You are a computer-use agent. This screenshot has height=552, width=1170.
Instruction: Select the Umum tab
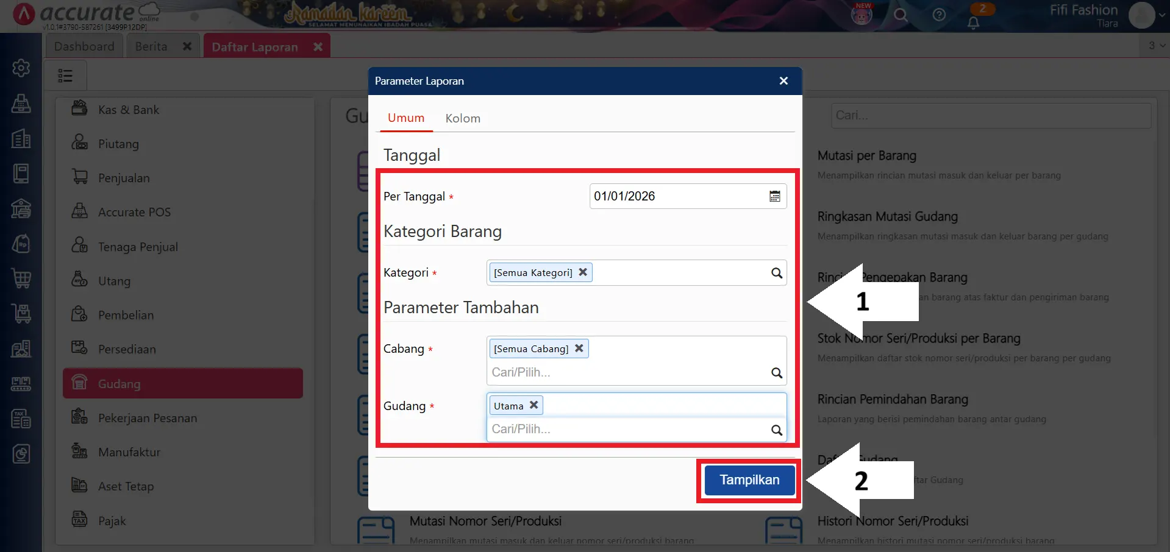click(406, 118)
